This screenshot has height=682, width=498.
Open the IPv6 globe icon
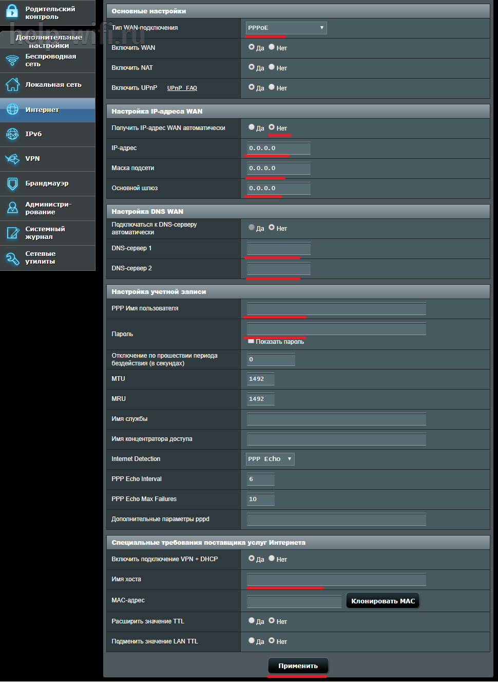tap(12, 134)
